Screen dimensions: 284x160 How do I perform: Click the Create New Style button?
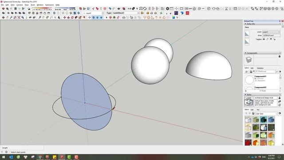(x=280, y=101)
